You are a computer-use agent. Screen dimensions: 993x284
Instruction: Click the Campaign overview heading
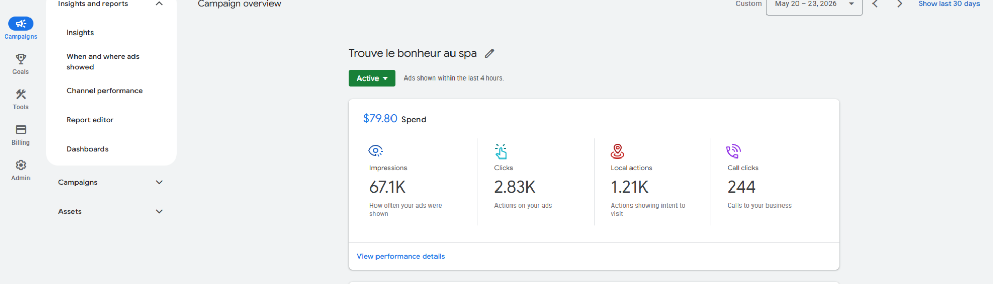coord(239,4)
